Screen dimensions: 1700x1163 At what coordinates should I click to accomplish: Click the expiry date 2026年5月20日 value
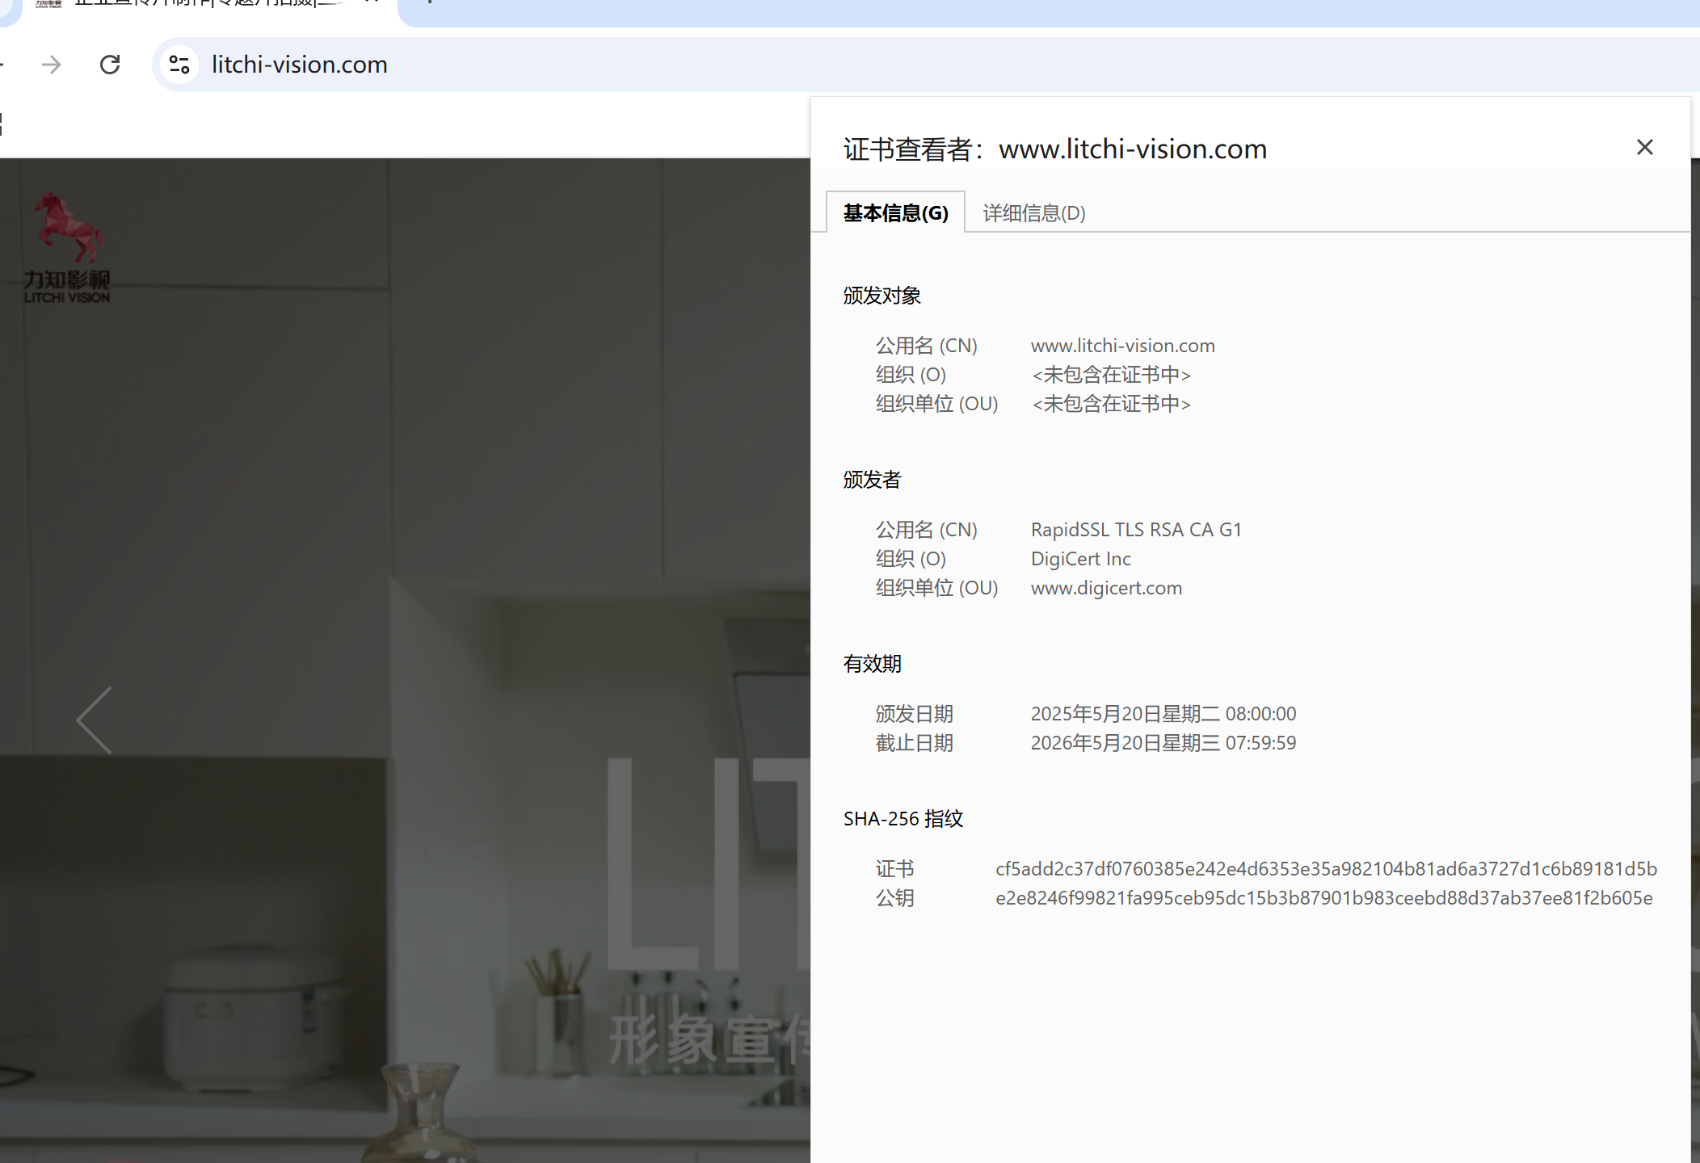pyautogui.click(x=1163, y=743)
